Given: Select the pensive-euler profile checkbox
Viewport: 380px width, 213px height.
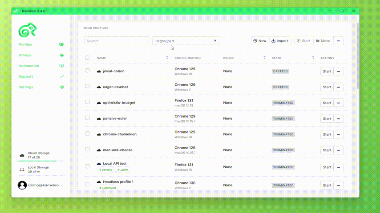Looking at the screenshot, I should tap(88, 118).
